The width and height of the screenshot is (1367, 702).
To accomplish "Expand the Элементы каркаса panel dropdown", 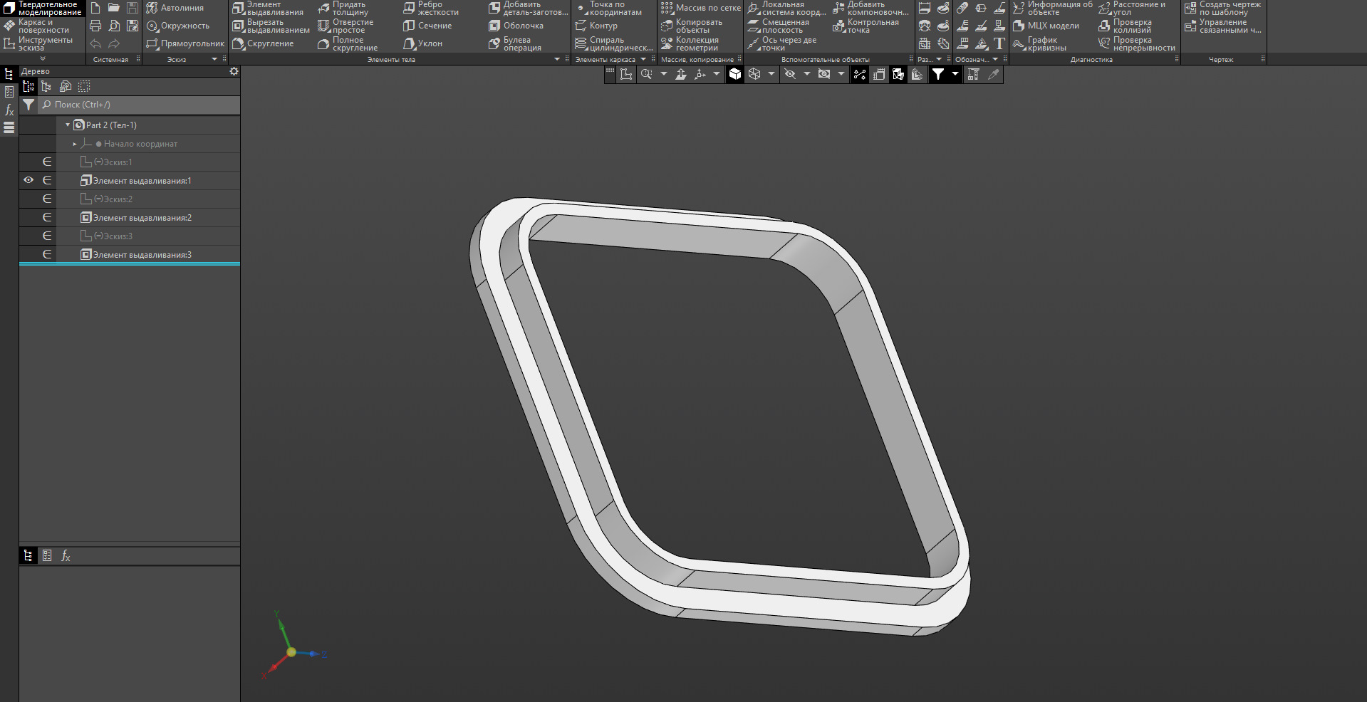I will point(643,59).
